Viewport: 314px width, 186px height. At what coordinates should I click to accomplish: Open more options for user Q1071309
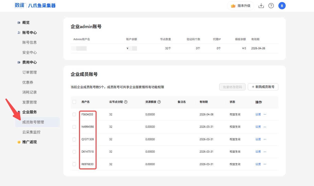[x=265, y=139]
